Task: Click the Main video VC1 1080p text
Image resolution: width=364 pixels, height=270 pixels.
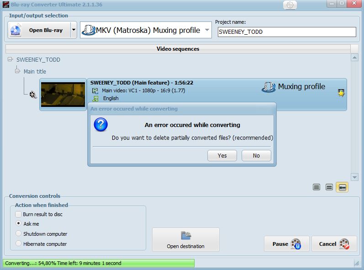Action: 143,90
